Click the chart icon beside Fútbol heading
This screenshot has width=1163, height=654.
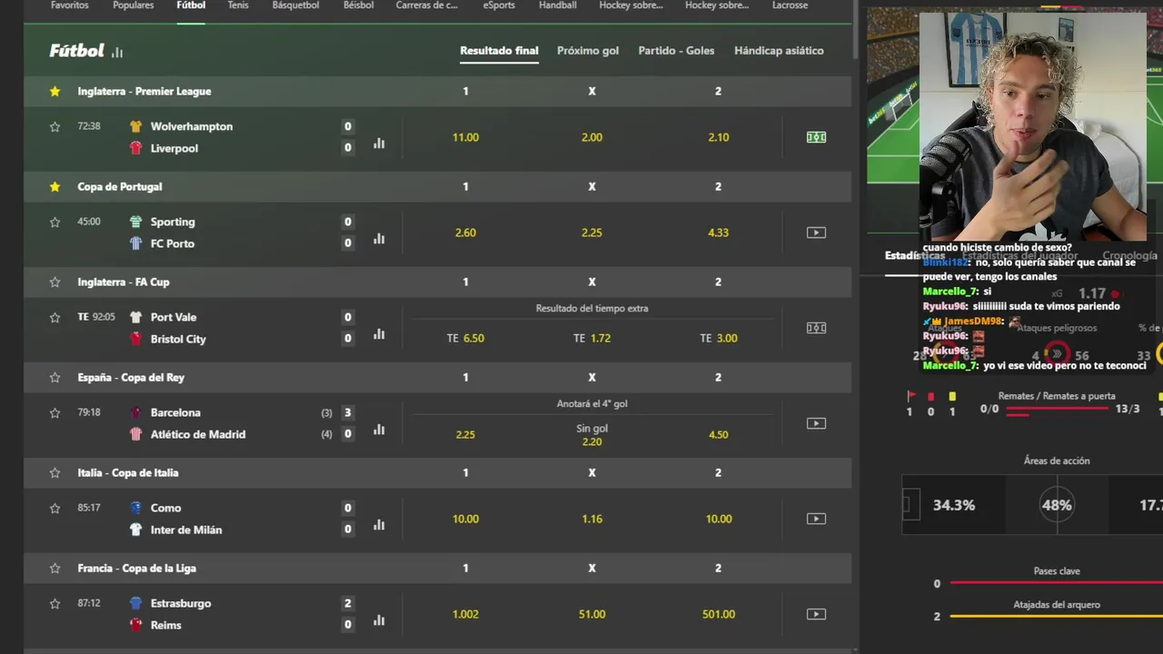click(116, 53)
